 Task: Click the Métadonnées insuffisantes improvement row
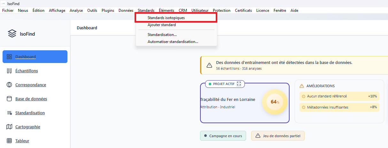tap(339, 107)
